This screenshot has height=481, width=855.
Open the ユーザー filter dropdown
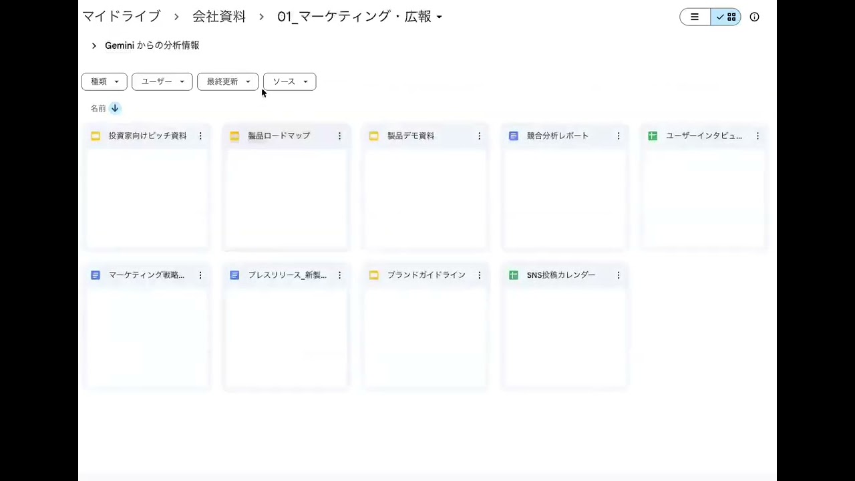(x=162, y=82)
